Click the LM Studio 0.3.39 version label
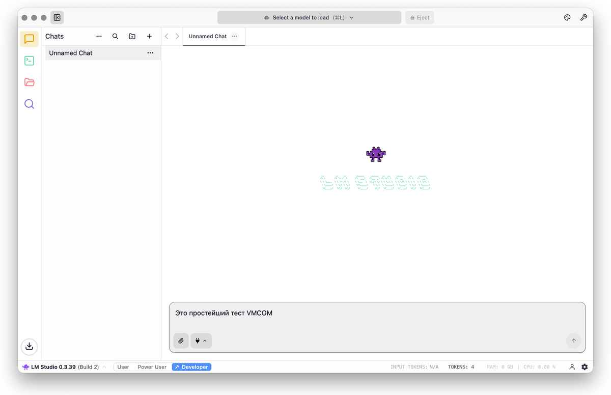 (x=53, y=367)
